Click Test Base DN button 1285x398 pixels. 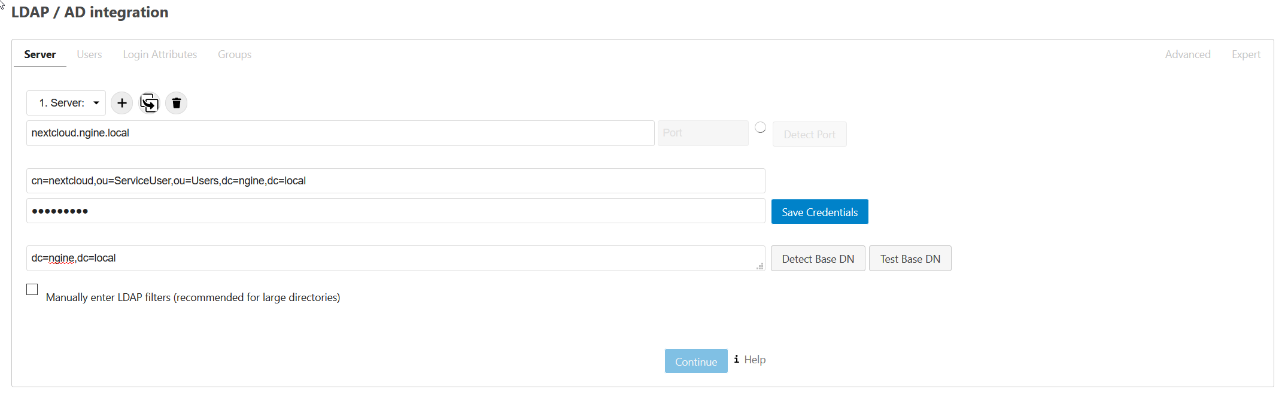910,259
